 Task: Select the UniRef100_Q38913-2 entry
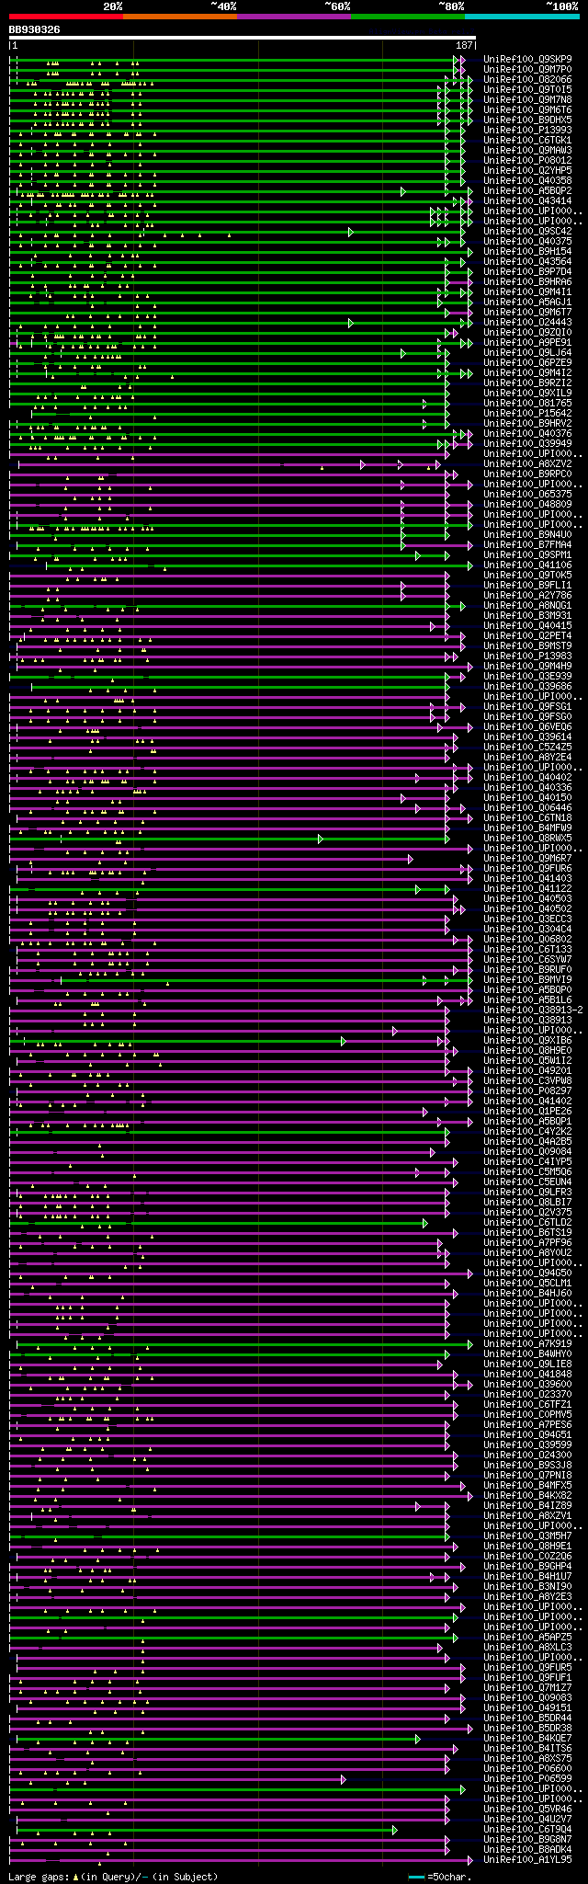533,1010
